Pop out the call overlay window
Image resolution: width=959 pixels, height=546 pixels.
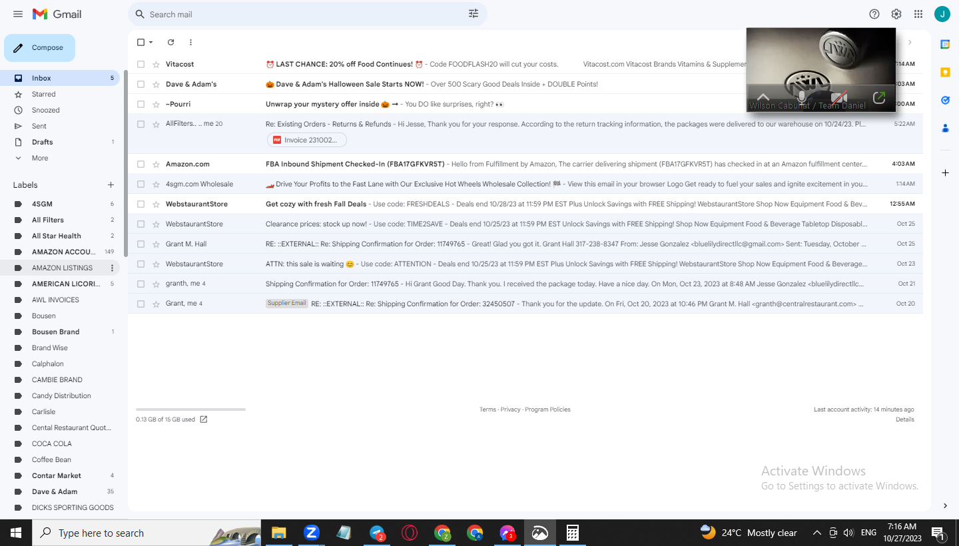(x=879, y=98)
